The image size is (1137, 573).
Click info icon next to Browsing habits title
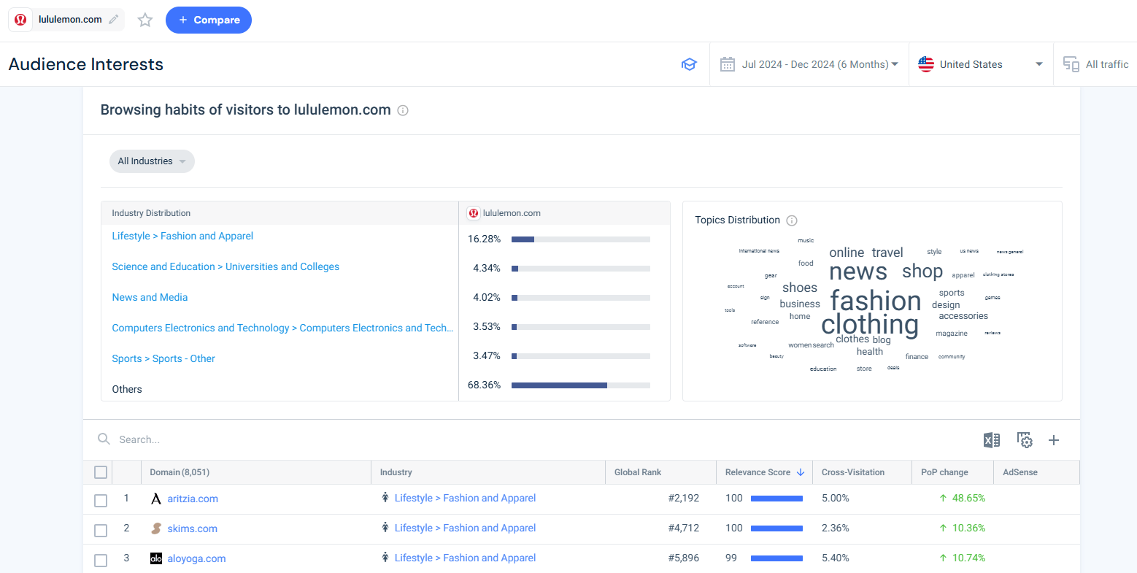[x=403, y=110]
